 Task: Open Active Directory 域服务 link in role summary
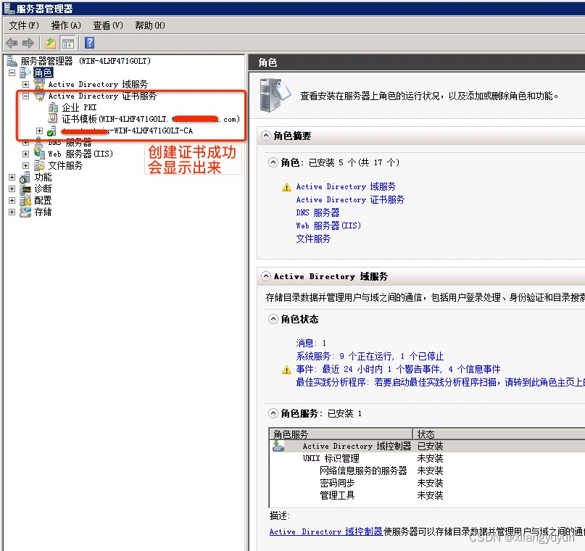(x=346, y=186)
